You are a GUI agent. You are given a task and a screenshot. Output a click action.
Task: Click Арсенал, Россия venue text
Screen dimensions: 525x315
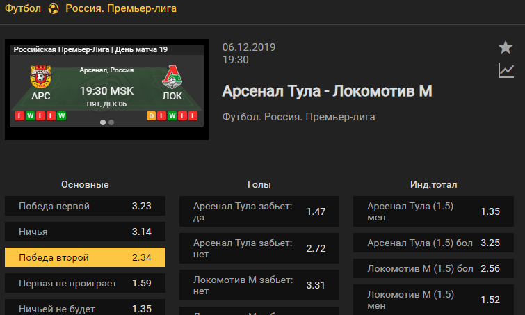click(x=107, y=70)
